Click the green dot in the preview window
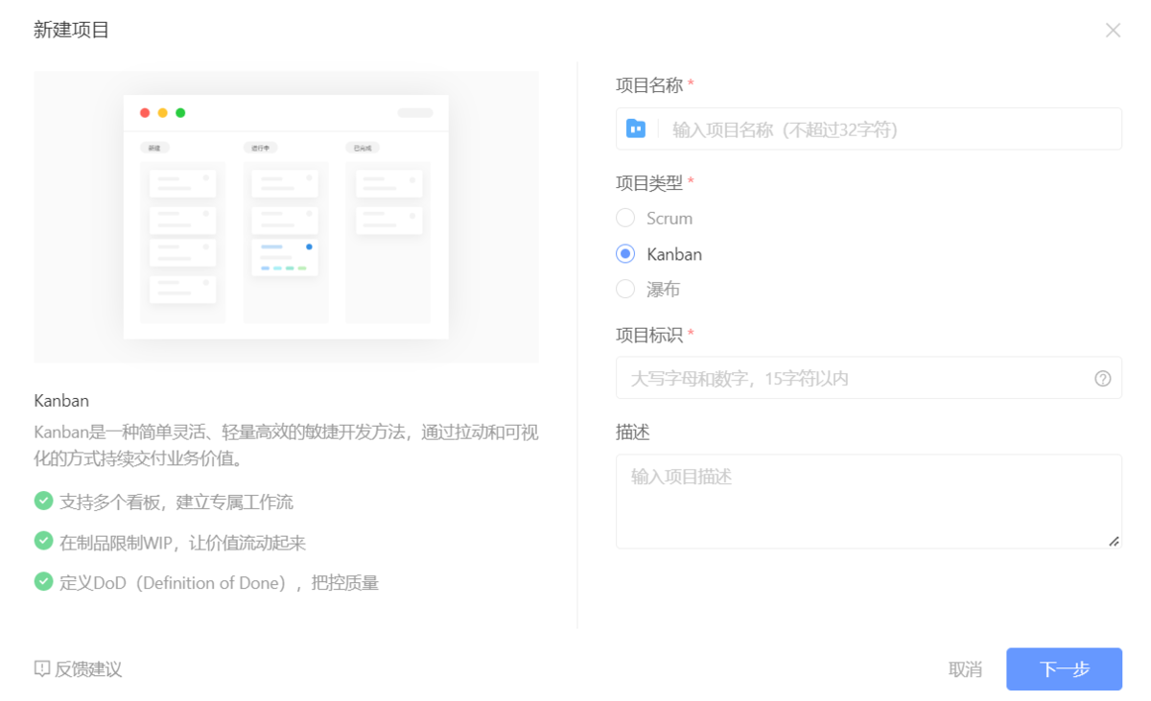 pyautogui.click(x=178, y=112)
